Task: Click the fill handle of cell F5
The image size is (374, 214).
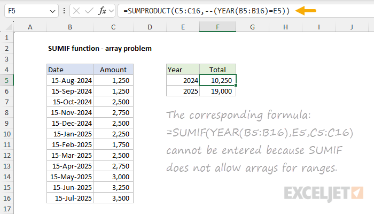Action: (236, 85)
